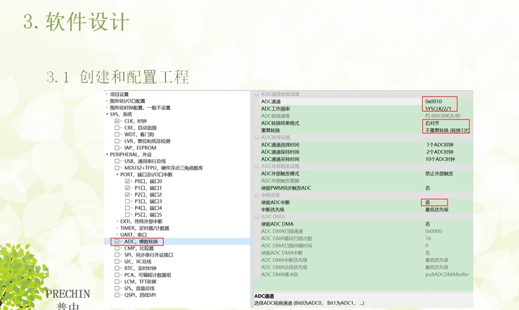Select the ADC转换速度 property row
This screenshot has width=519, height=310.
click(x=363, y=116)
